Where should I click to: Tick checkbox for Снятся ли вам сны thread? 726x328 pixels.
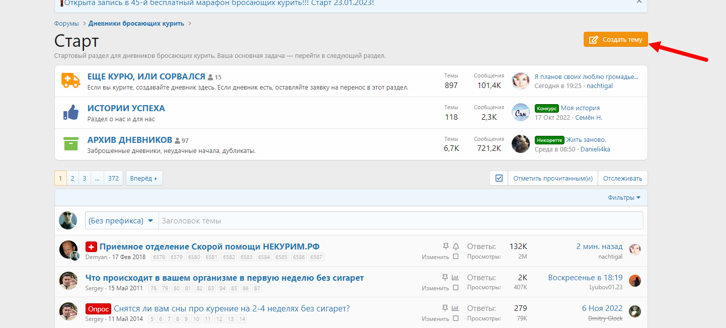[x=456, y=318]
